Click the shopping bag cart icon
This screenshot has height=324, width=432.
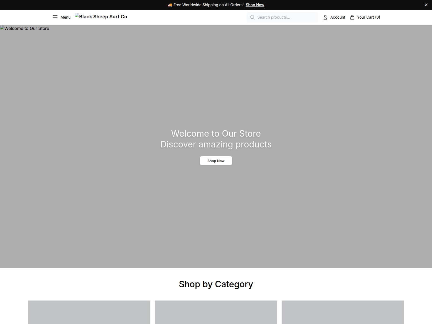[x=352, y=17]
